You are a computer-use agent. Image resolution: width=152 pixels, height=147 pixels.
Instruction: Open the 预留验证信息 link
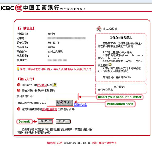pos(50,109)
